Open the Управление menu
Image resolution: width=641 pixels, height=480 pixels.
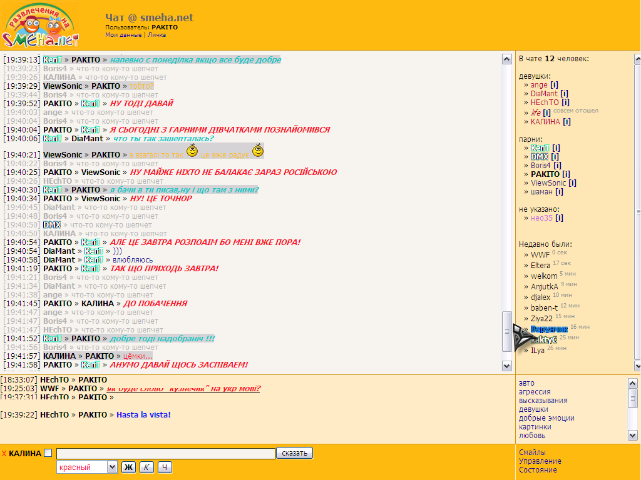[540, 461]
